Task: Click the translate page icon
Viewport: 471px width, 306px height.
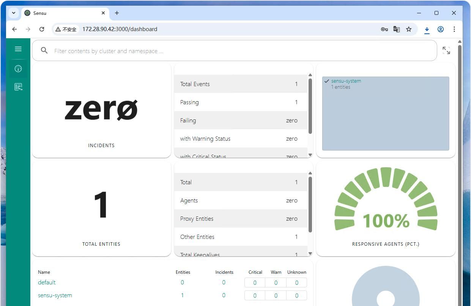Action: (x=397, y=29)
